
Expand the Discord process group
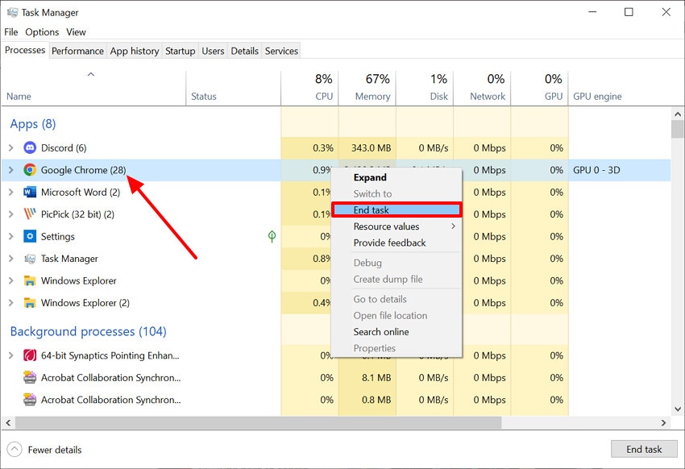click(10, 147)
